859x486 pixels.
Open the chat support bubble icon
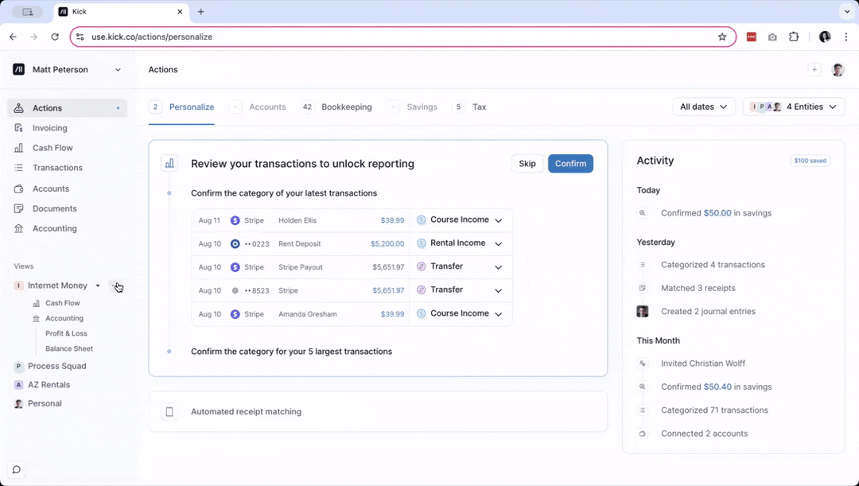16,469
